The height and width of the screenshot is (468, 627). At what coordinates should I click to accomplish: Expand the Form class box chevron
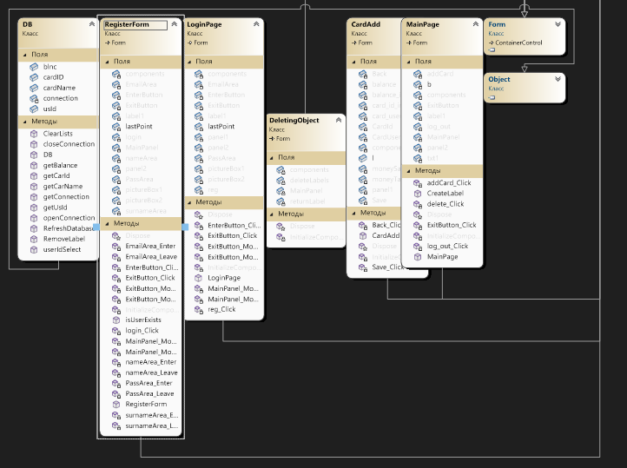558,24
